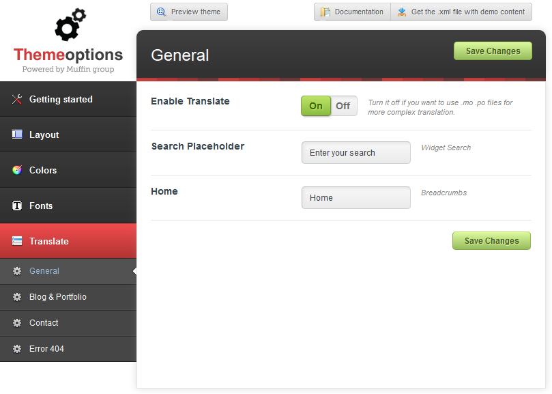Image resolution: width=552 pixels, height=394 pixels.
Task: Select the Translate menu item
Action: (68, 241)
